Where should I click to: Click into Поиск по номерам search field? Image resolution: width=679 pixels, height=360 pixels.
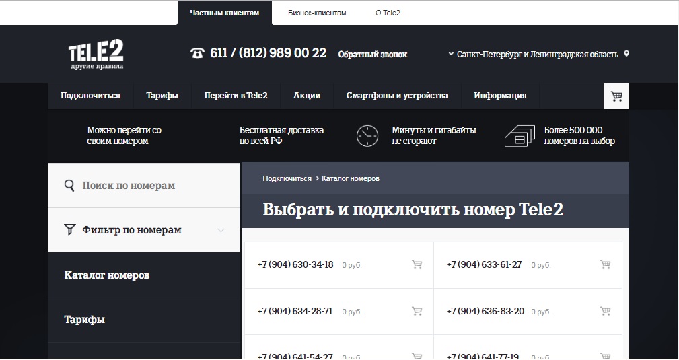[144, 186]
